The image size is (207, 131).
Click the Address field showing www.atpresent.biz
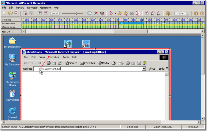coord(88,69)
